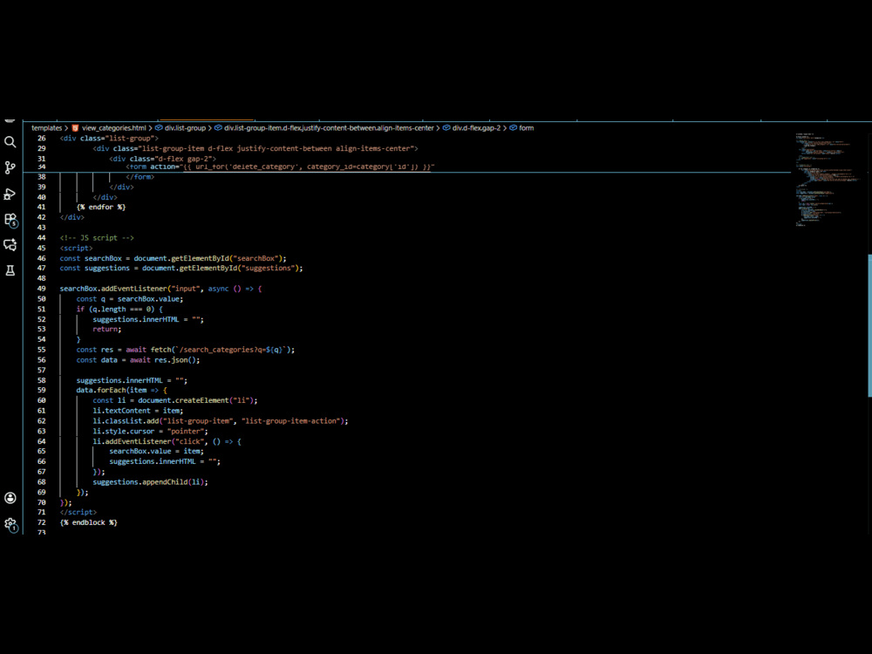This screenshot has height=654, width=872.
Task: Click 'const q = searchBox.value;' line
Action: 130,299
